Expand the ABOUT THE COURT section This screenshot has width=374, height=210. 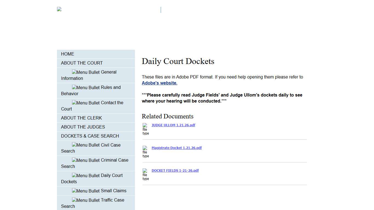pos(82,63)
